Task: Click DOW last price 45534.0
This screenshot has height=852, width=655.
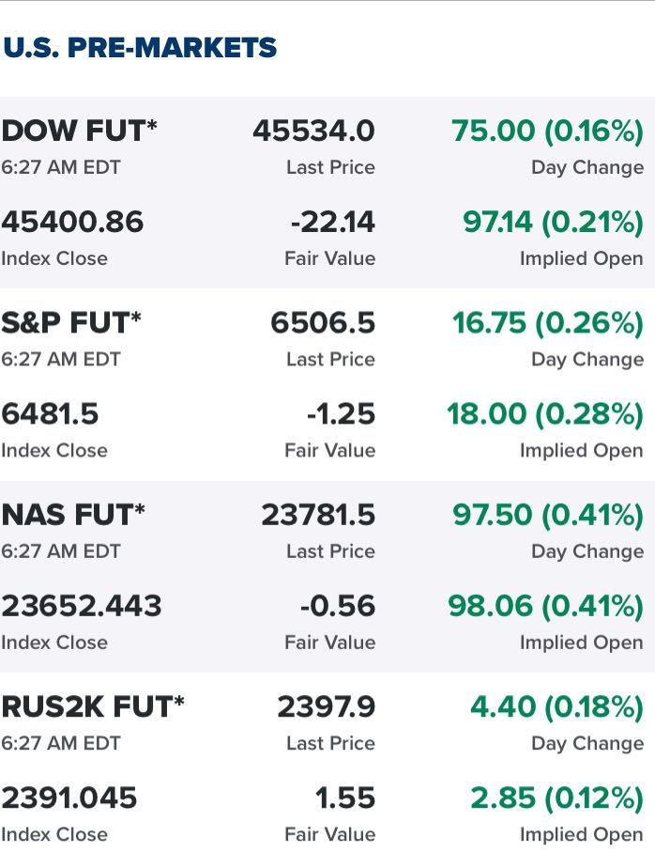Action: tap(313, 132)
